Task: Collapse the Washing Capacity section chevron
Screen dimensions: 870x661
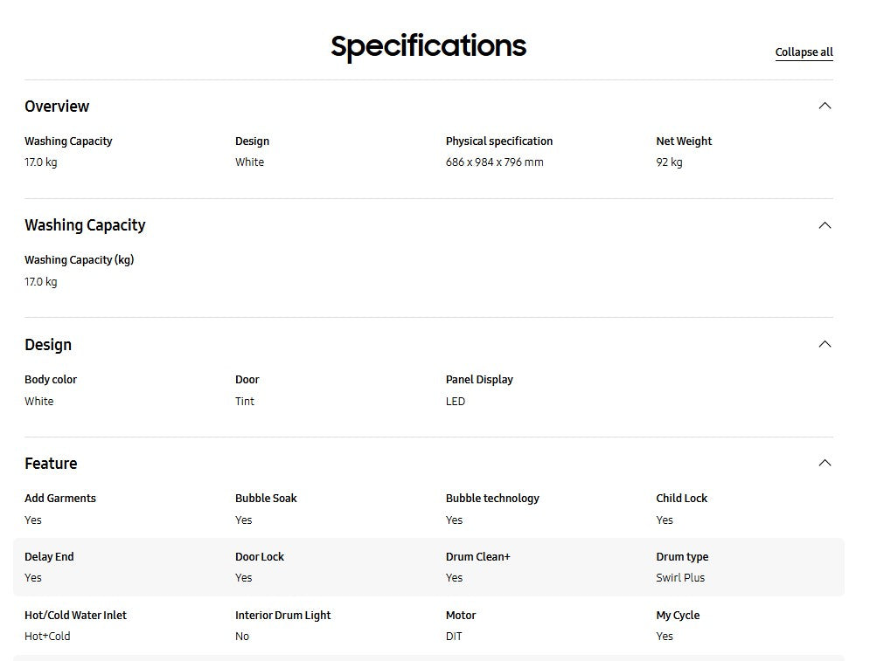Action: [824, 225]
